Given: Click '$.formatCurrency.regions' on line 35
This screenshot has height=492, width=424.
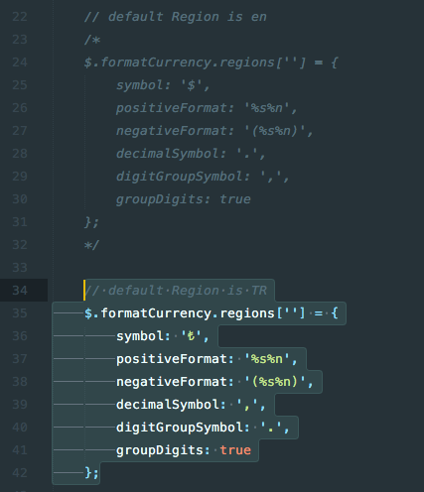Looking at the screenshot, I should point(179,313).
